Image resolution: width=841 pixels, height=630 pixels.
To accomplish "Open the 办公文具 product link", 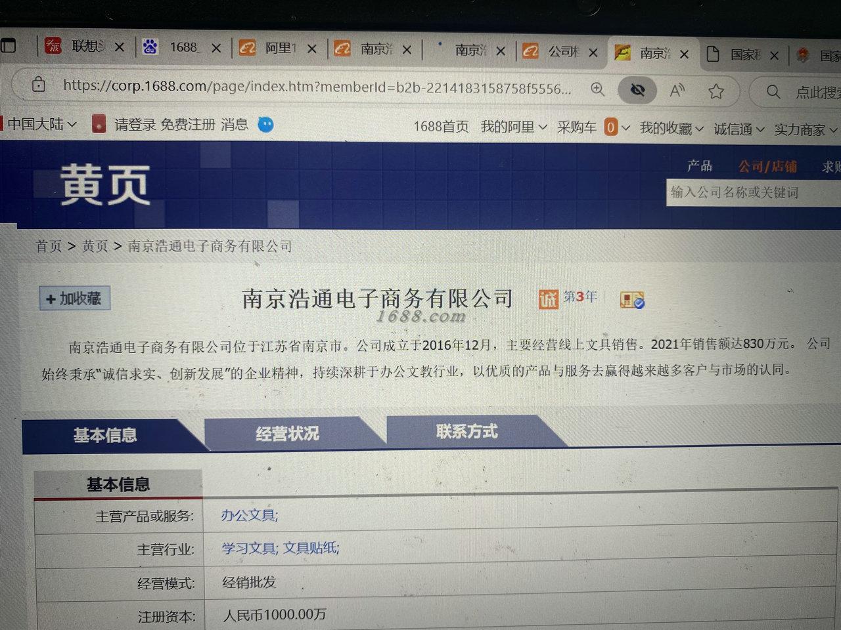I will coord(250,516).
